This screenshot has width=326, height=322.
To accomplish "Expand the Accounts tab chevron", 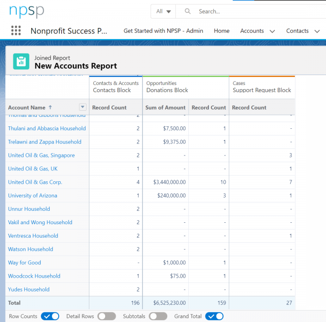I will [272, 31].
